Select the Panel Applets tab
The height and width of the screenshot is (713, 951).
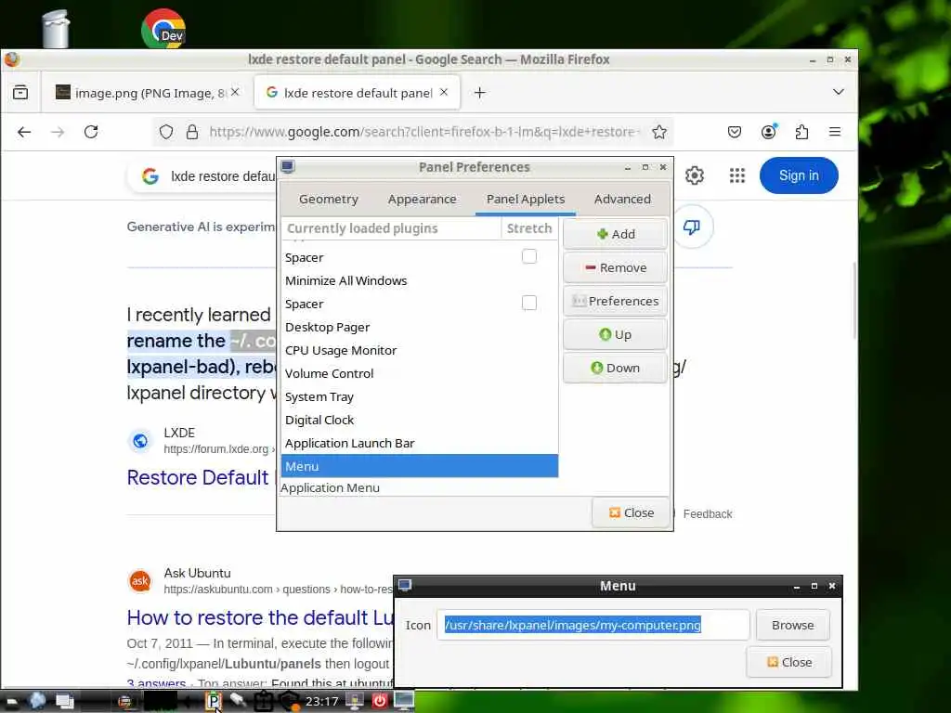pyautogui.click(x=526, y=200)
